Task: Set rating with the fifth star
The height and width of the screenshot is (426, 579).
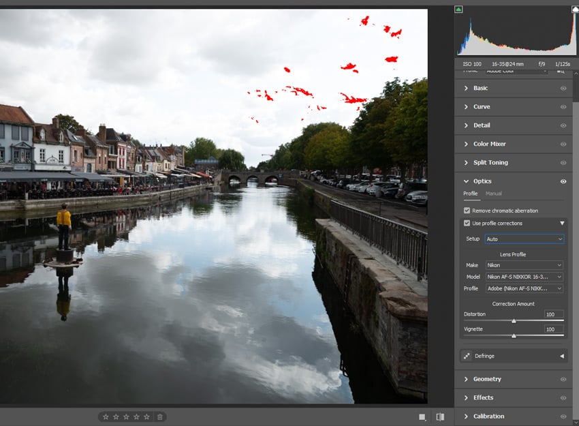Action: pyautogui.click(x=146, y=416)
